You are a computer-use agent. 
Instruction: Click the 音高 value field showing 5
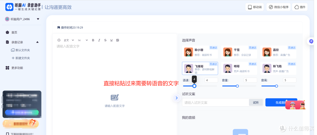coord(289,80)
